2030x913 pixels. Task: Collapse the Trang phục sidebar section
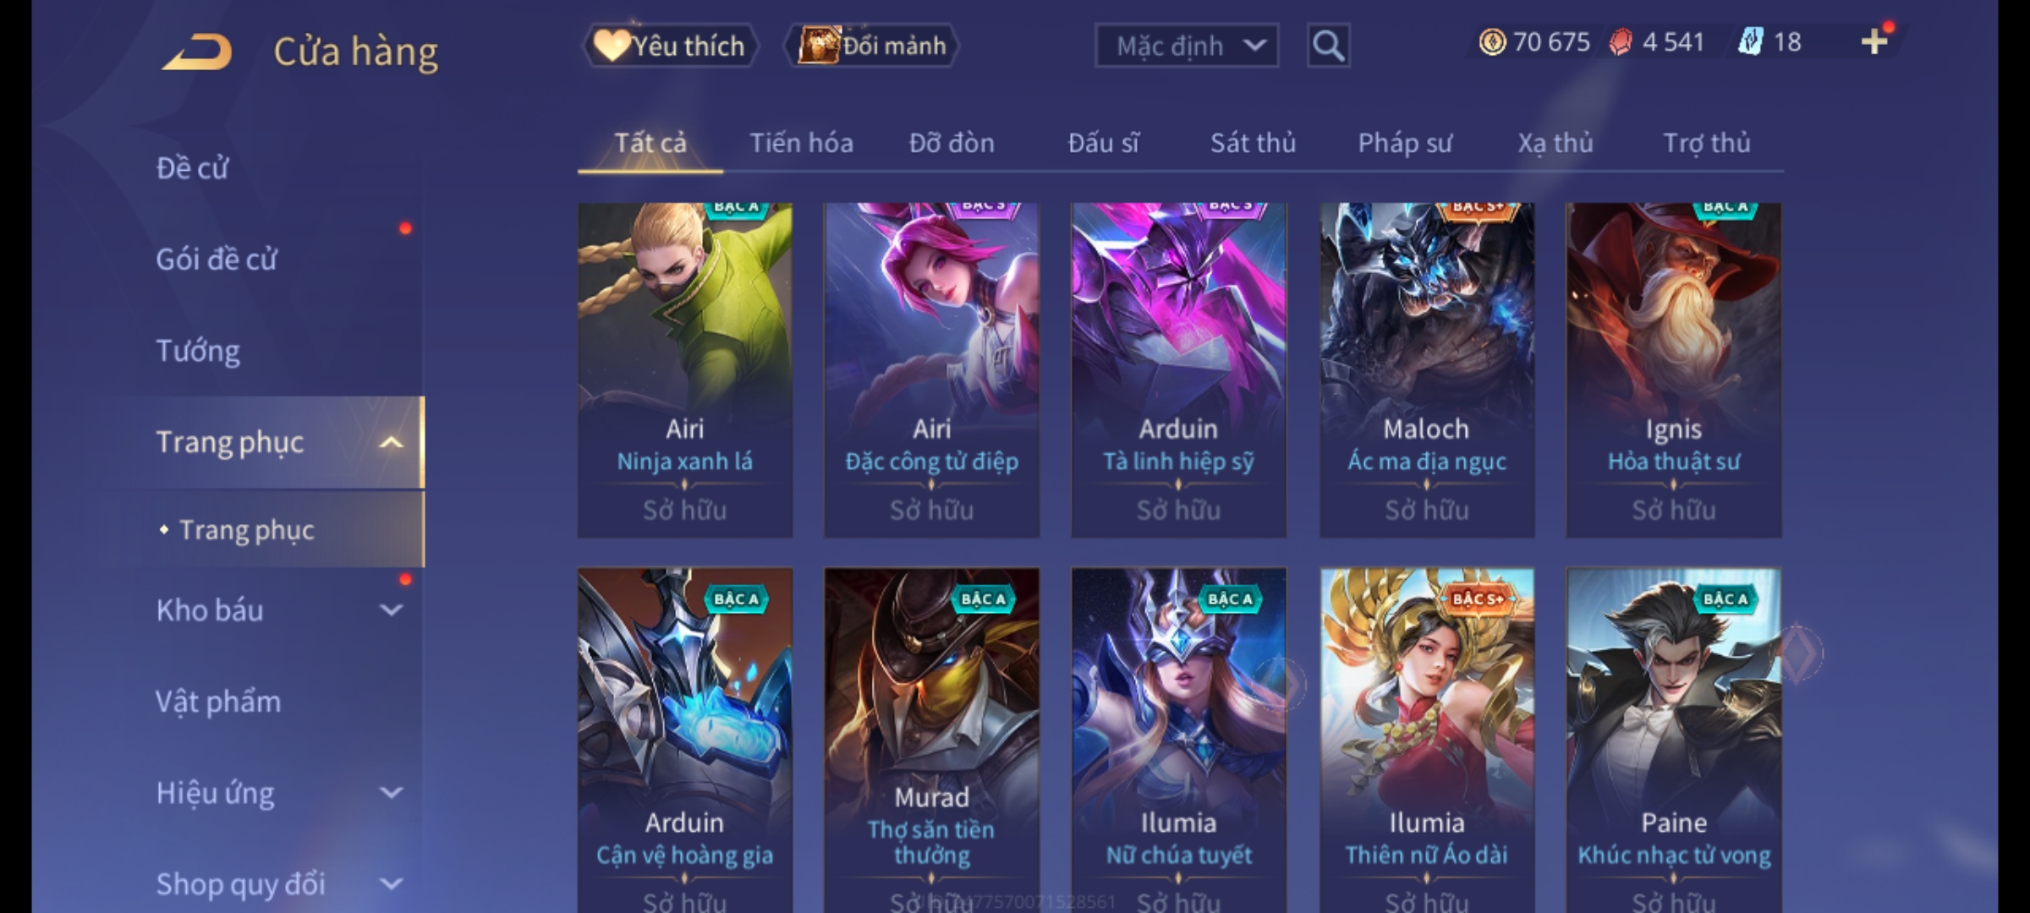391,442
